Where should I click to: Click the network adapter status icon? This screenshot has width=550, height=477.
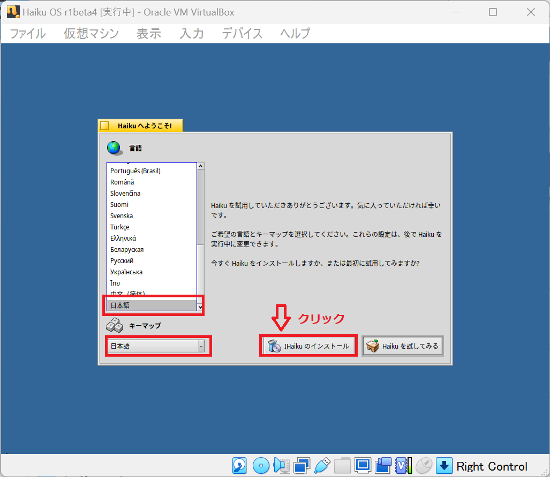pos(302,466)
